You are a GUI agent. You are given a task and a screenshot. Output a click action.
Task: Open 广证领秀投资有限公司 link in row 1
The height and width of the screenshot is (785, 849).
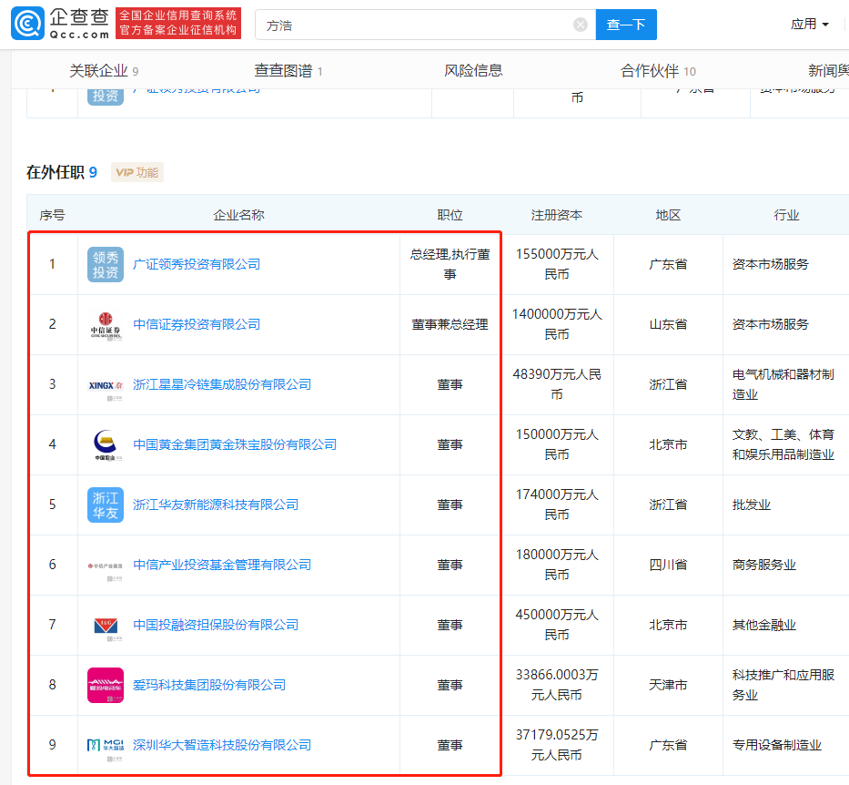click(197, 264)
